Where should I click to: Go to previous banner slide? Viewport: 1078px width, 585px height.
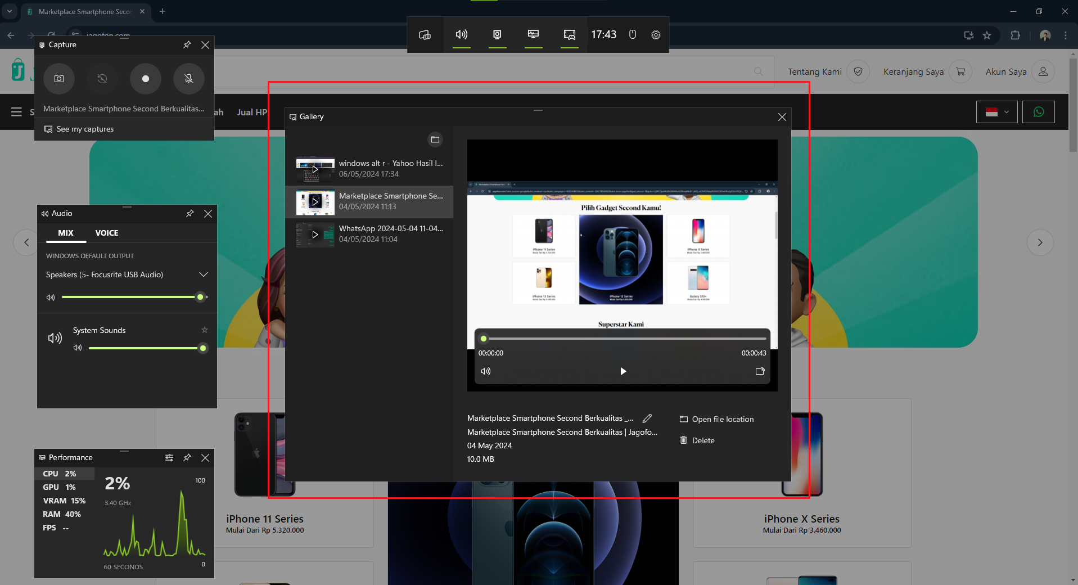pos(26,242)
